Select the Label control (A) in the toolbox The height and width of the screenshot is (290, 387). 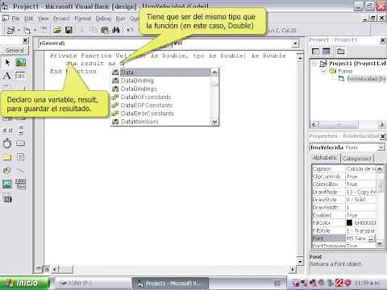coord(7,76)
